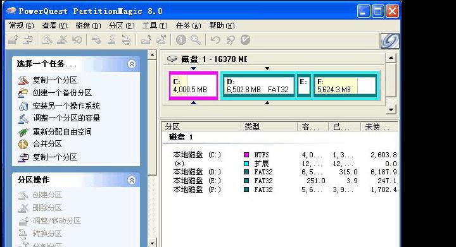Select the C: 4,000.5 MB block in disk map
The image size is (456, 247).
pos(193,86)
